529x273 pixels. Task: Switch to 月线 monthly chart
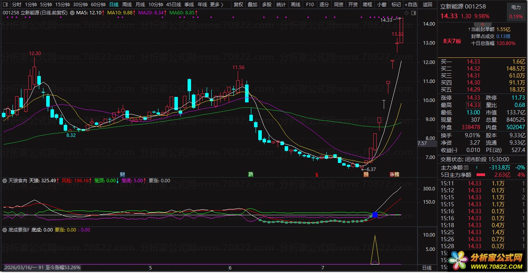140,5
